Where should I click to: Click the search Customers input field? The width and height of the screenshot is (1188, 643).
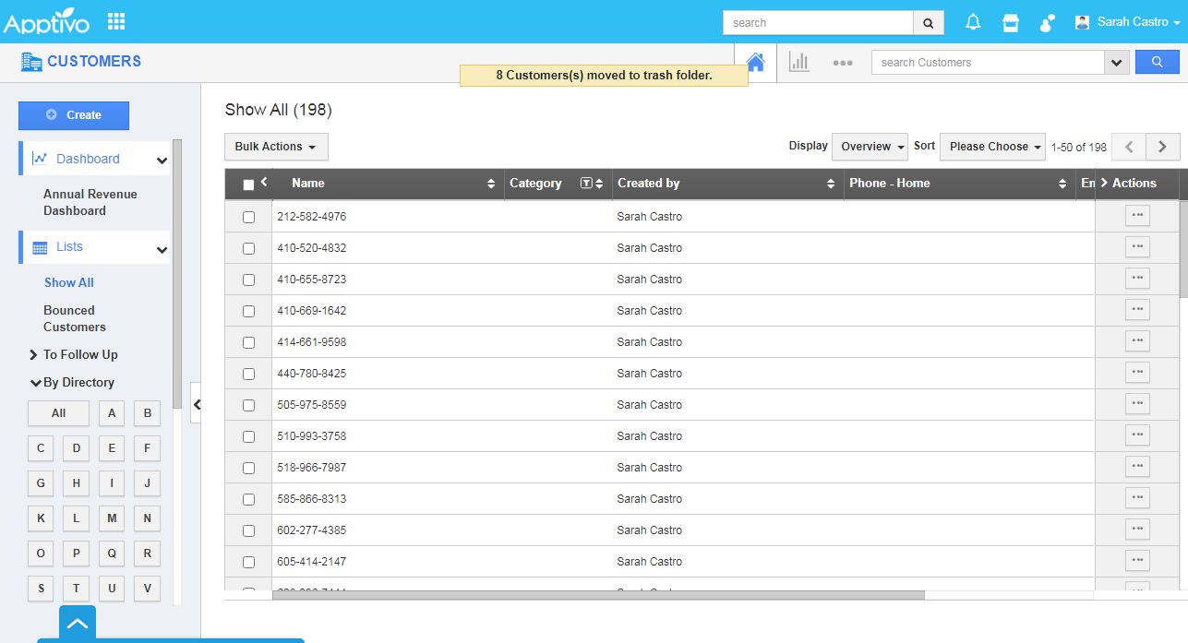tap(988, 63)
